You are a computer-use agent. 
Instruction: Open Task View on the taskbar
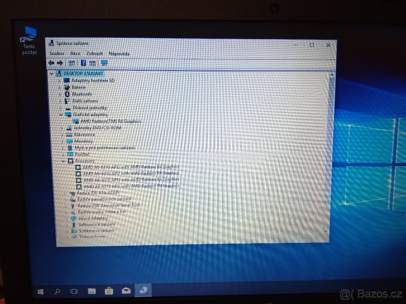click(x=74, y=291)
